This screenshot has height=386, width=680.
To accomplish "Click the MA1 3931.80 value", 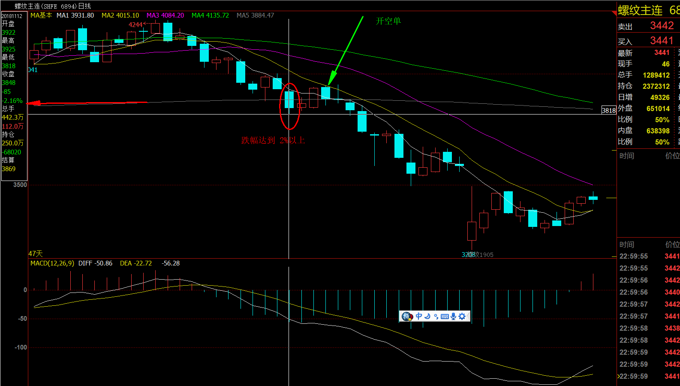I will (x=75, y=15).
